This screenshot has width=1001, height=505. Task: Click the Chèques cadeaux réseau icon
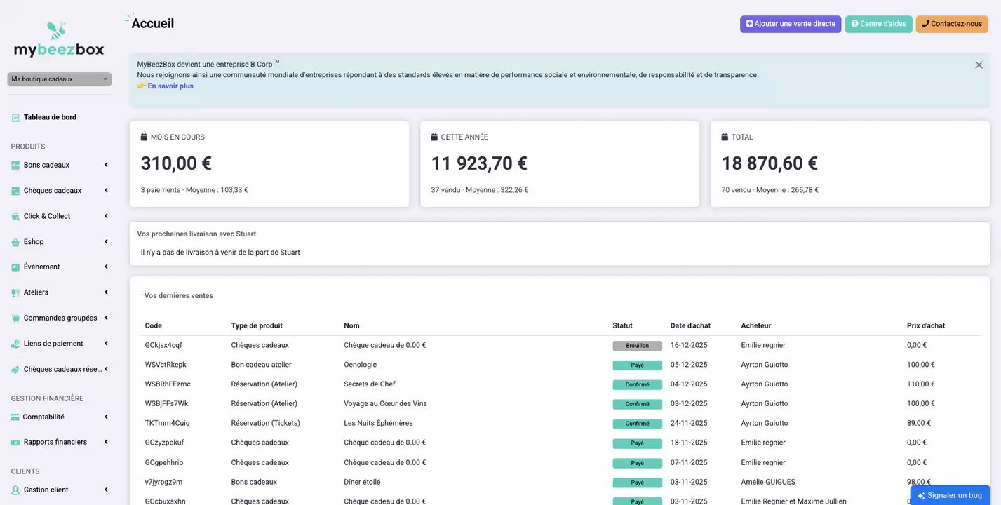15,370
